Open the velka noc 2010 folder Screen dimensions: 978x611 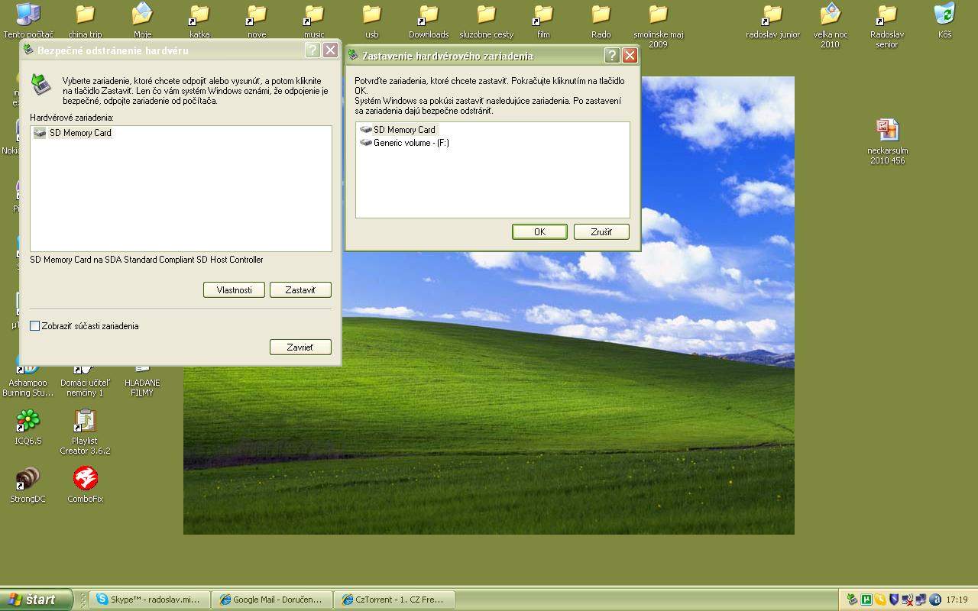[830, 15]
